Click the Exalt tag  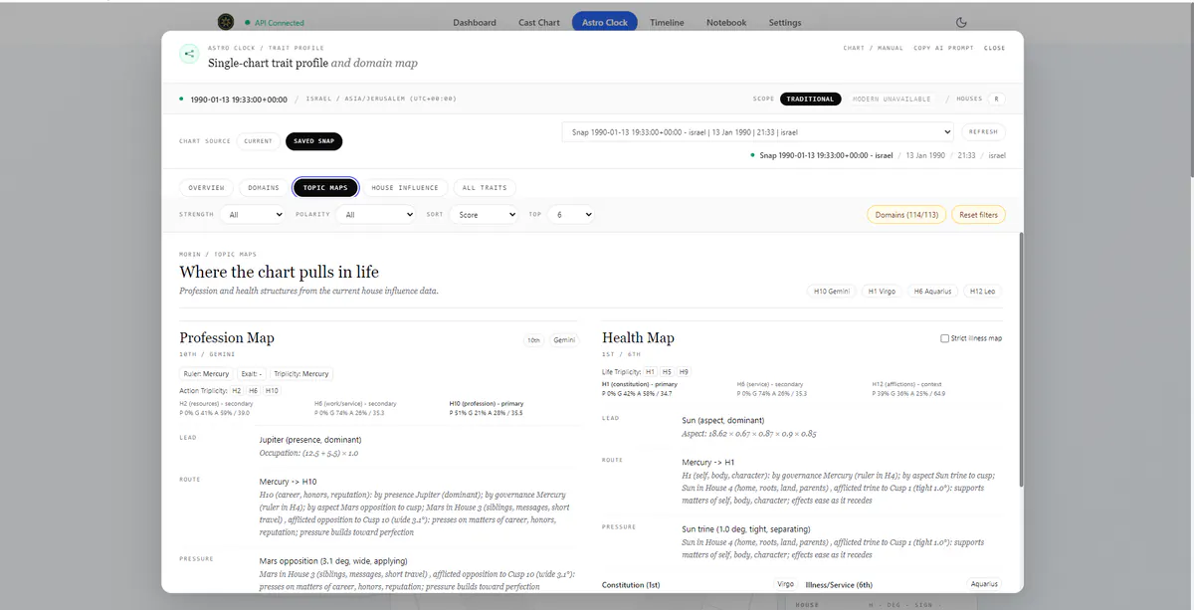[x=250, y=374]
